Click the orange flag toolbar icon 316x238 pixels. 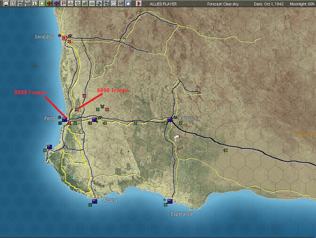pos(63,4)
